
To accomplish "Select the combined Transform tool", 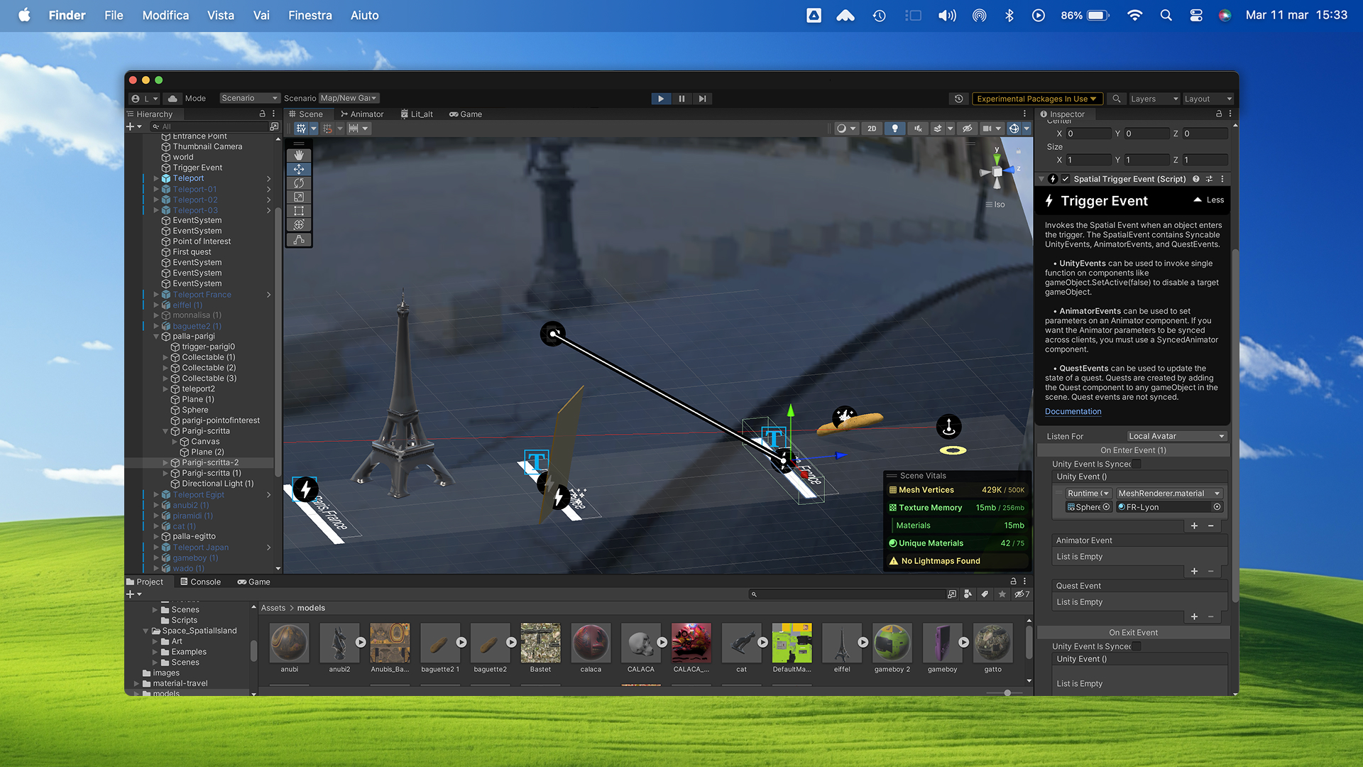I will pos(299,225).
